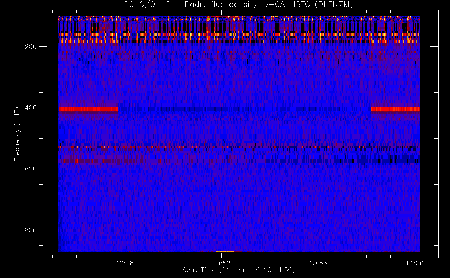
Task: Click the left red band at 400 MHz
Action: coord(88,109)
